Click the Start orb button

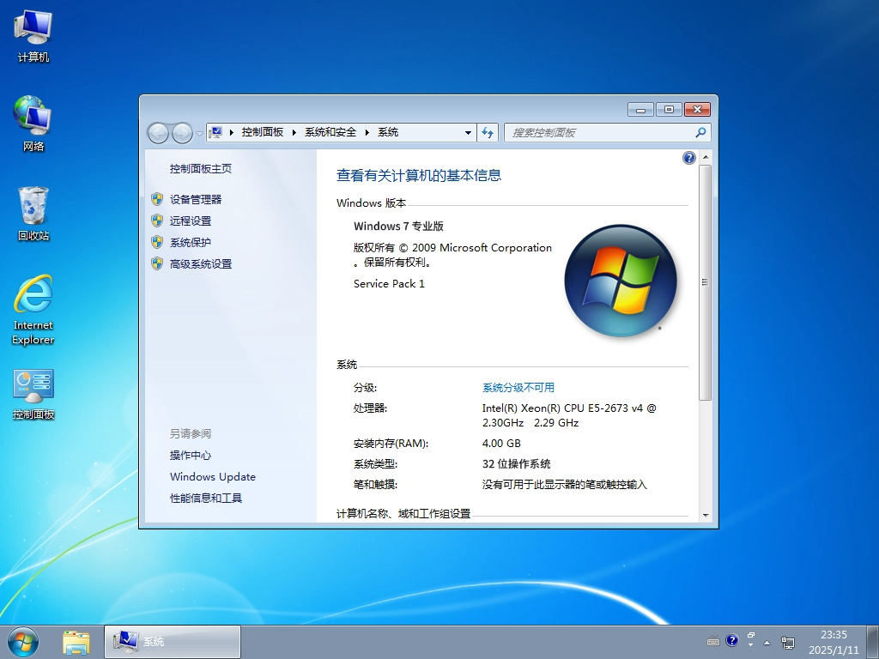(22, 641)
